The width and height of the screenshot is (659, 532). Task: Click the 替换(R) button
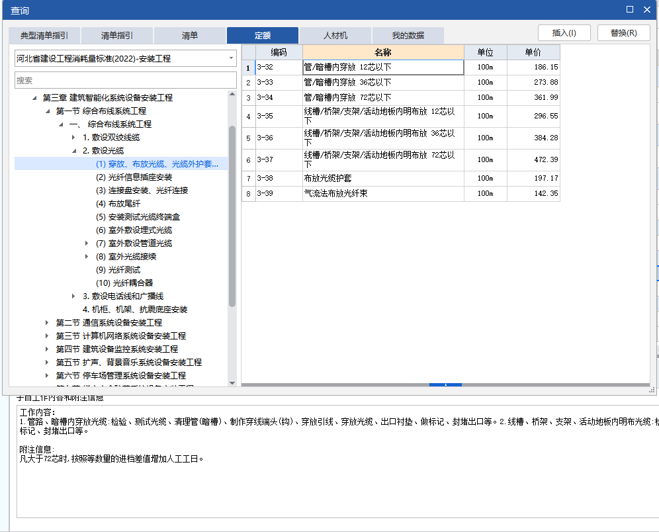[x=624, y=33]
